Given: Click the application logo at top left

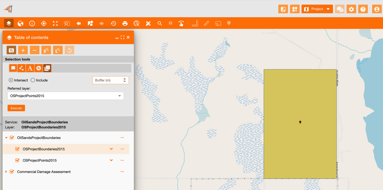Looking at the screenshot, I should point(8,9).
